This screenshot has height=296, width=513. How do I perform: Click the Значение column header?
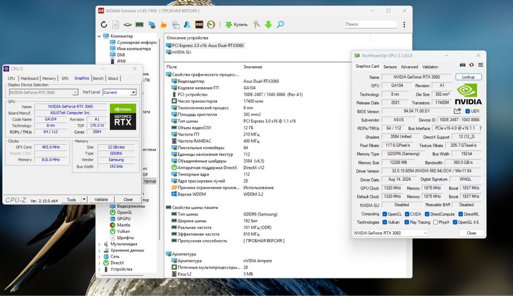252,67
